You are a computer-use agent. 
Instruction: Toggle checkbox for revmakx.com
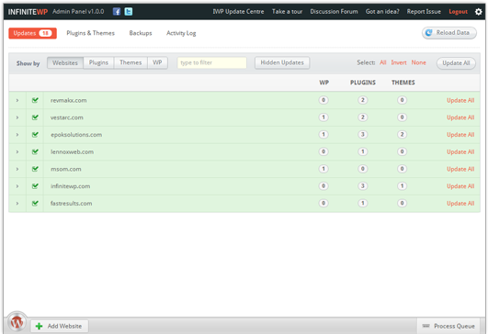(x=35, y=100)
